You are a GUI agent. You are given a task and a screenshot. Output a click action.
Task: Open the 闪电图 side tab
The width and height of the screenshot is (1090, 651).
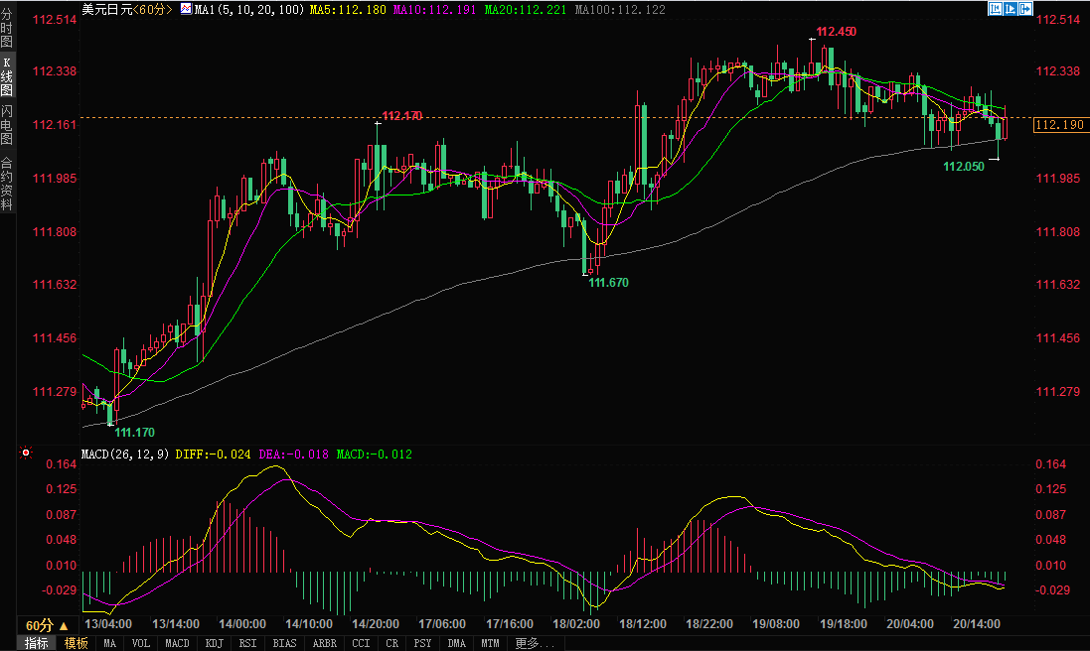[7, 124]
